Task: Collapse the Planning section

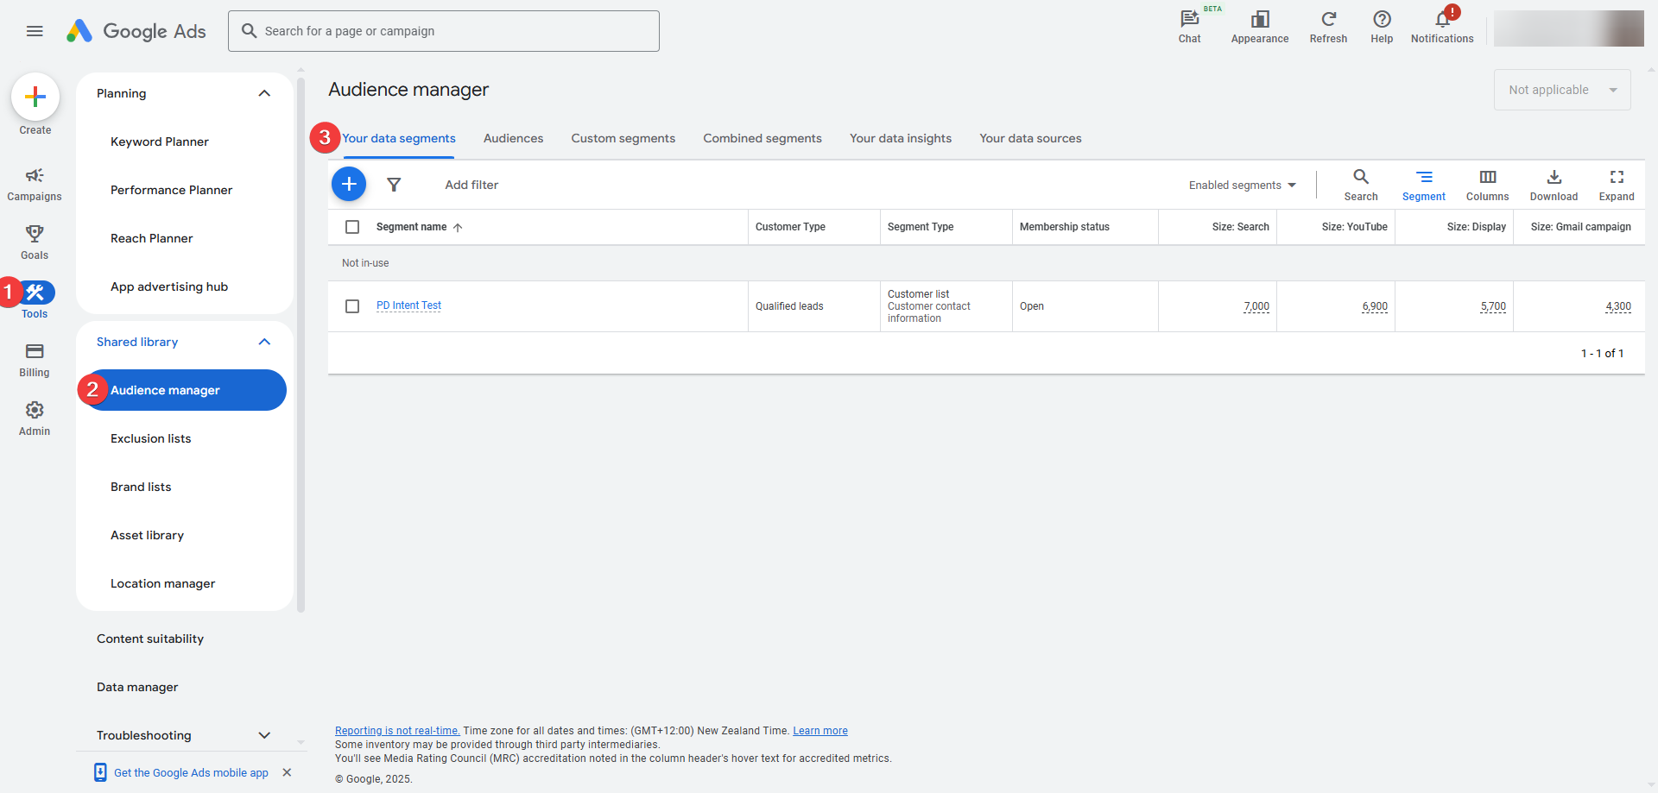Action: [x=264, y=93]
